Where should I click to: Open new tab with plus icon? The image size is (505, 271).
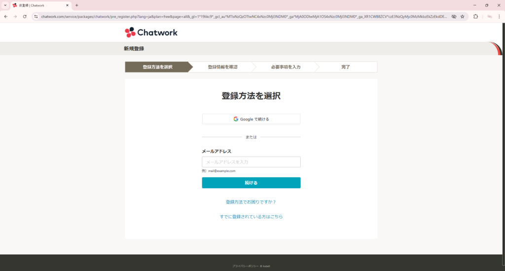pyautogui.click(x=76, y=5)
